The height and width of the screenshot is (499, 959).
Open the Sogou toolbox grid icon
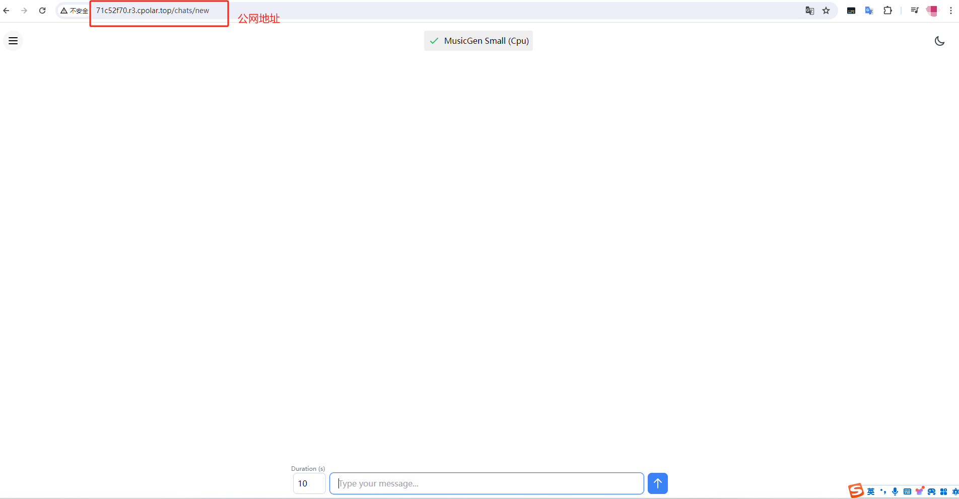click(944, 491)
